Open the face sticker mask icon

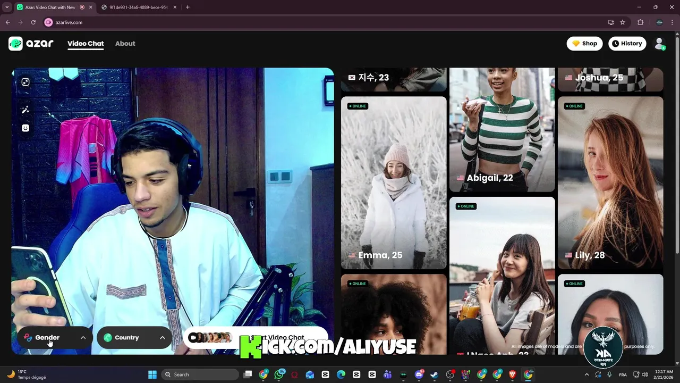[x=25, y=128]
